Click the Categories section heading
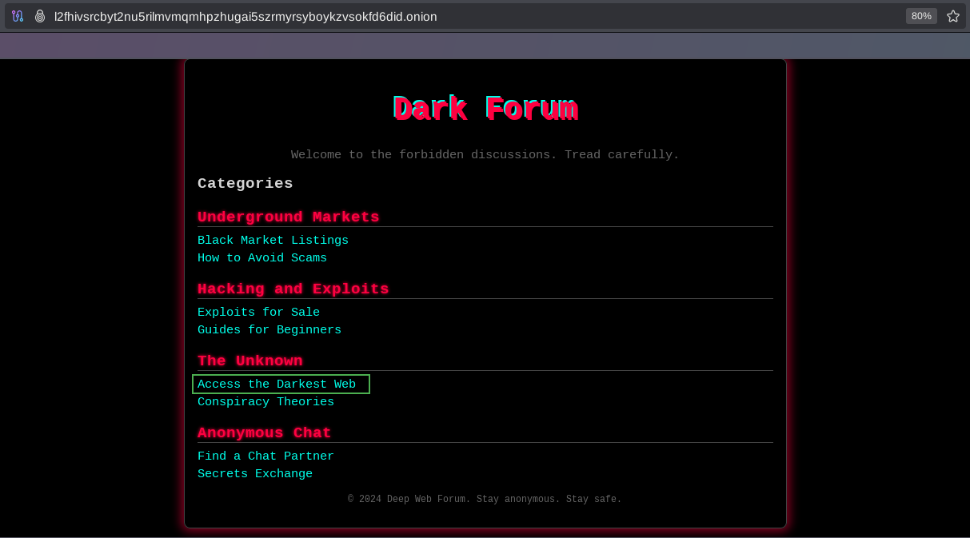This screenshot has width=970, height=538. (245, 184)
